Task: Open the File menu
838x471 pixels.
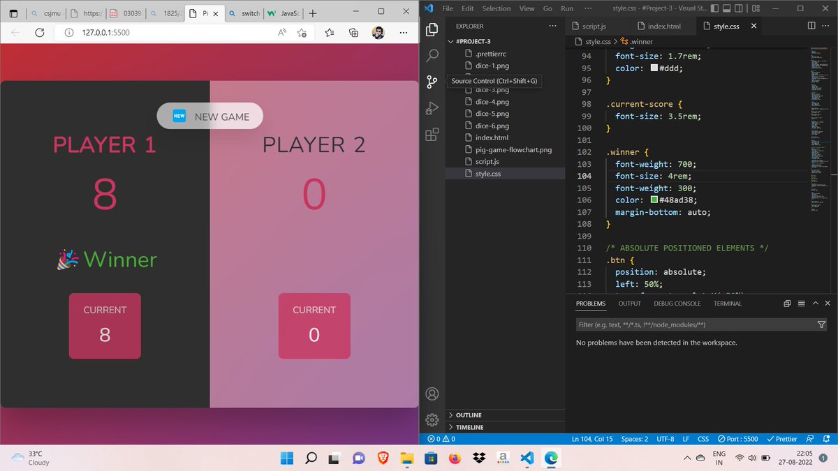Action: point(448,8)
